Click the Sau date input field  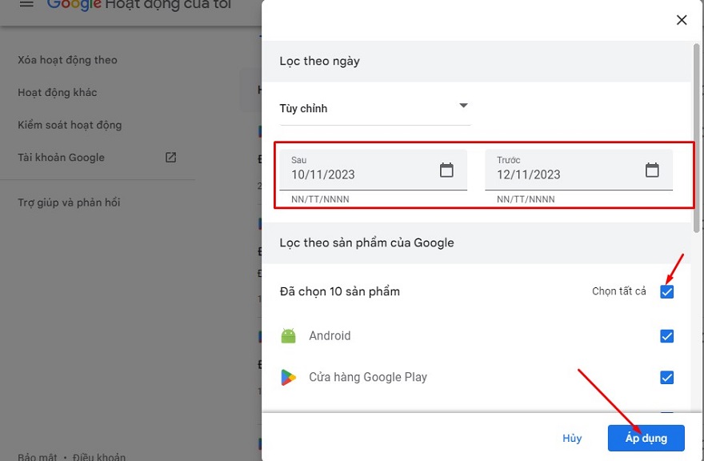tap(360, 174)
